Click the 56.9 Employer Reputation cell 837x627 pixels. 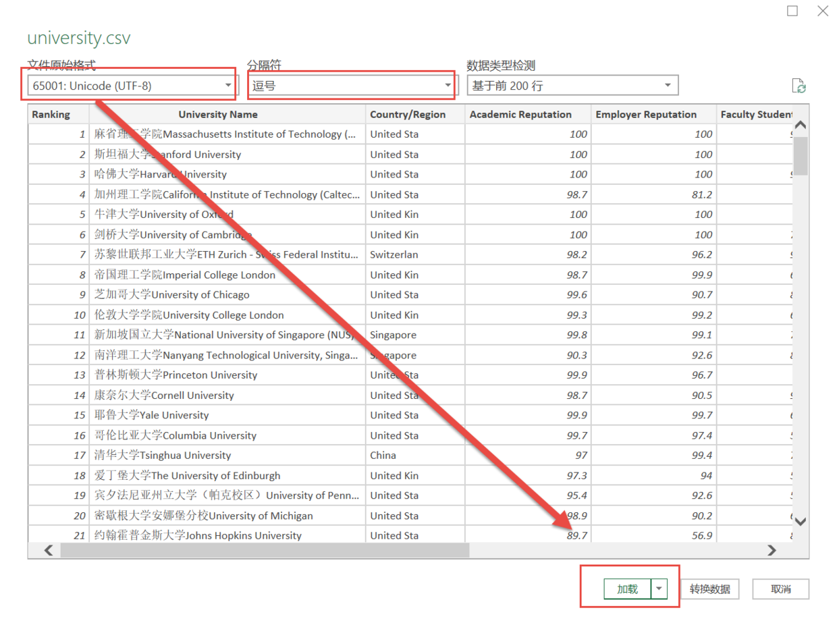coord(654,536)
